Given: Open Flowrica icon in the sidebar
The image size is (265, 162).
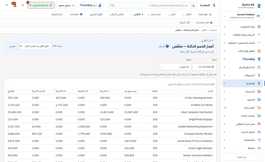Looking at the screenshot, I should (259, 59).
